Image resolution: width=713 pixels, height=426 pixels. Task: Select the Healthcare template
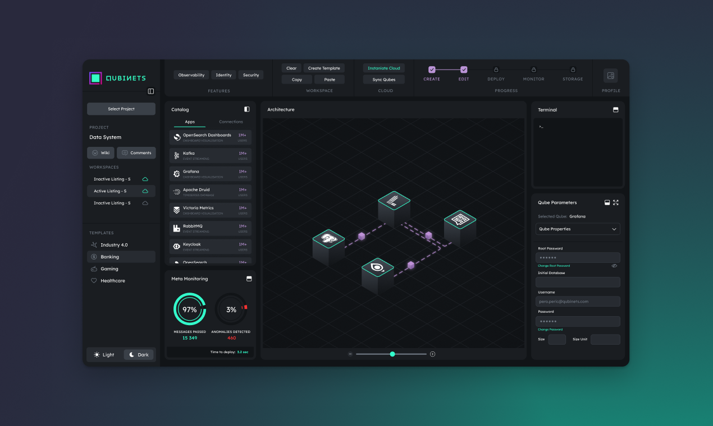pyautogui.click(x=121, y=280)
